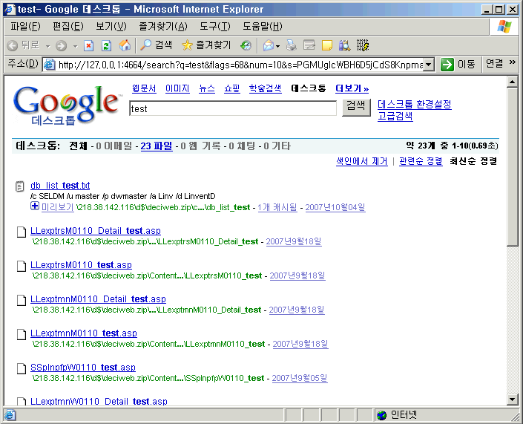This screenshot has width=523, height=424.
Task: Click the 2007년10월04일 date link
Action: [335, 207]
